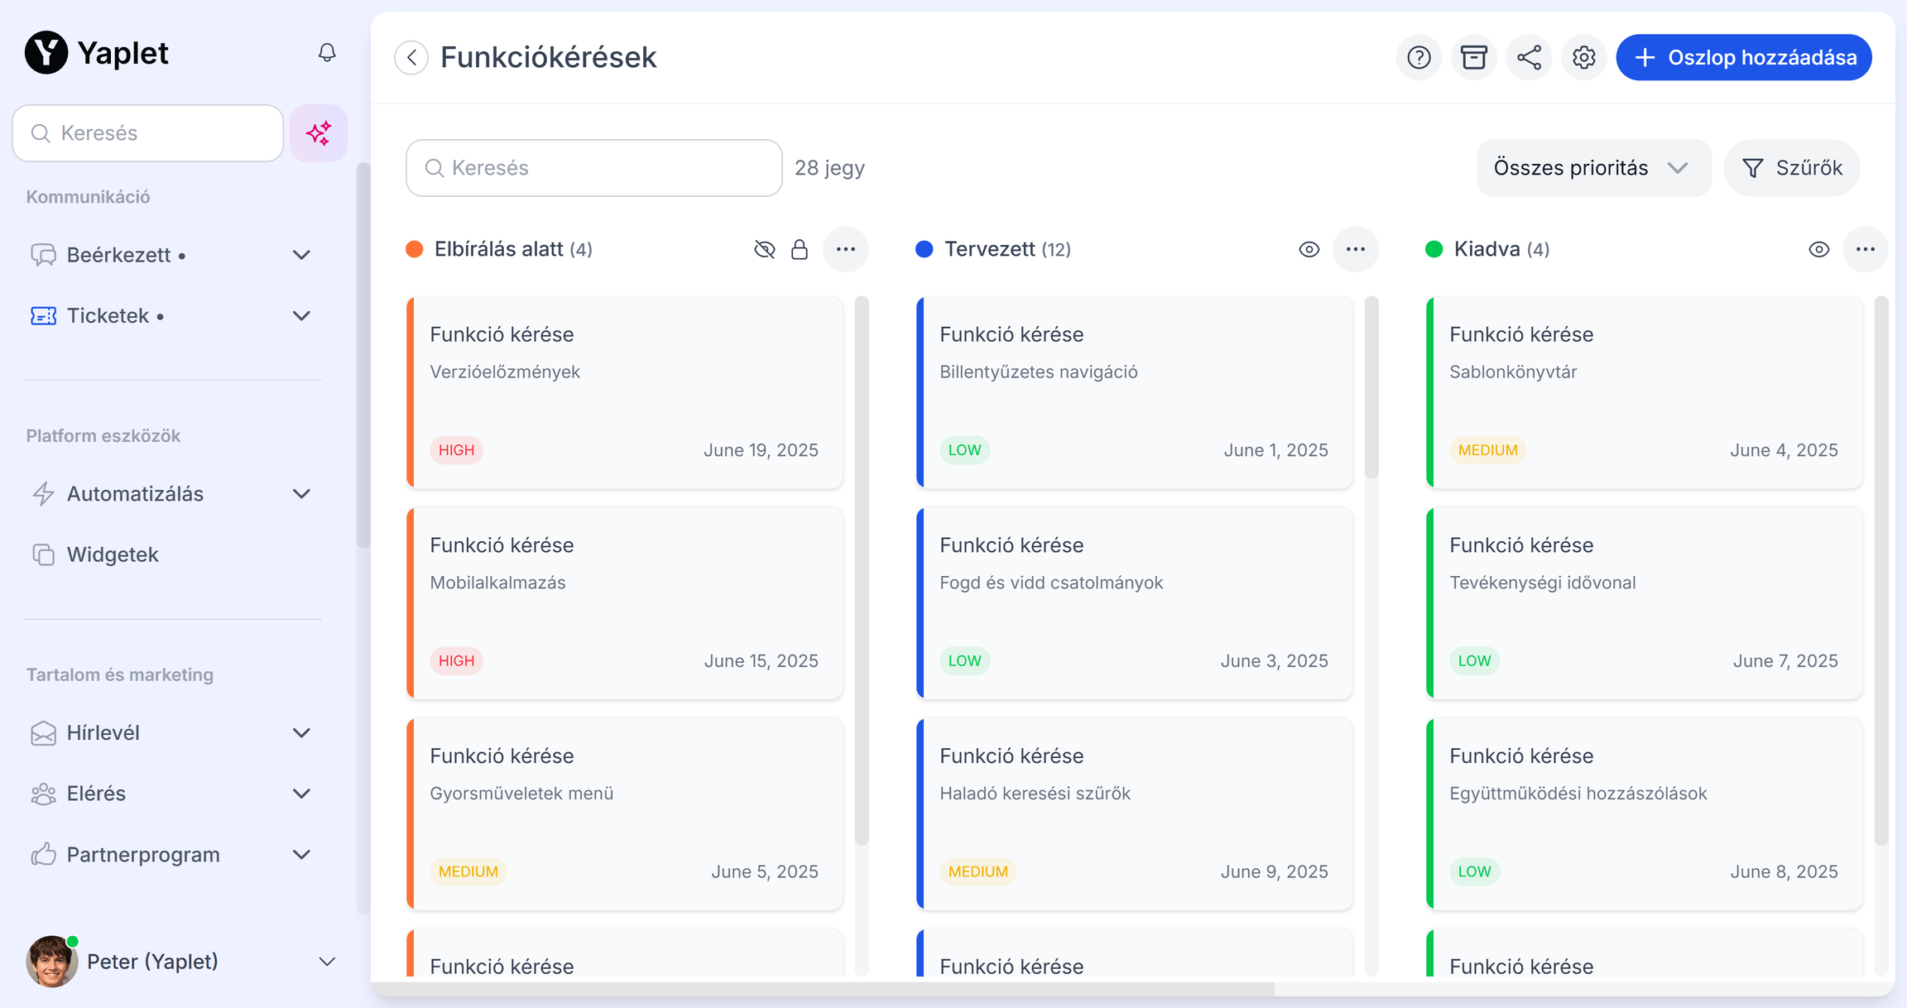This screenshot has width=1907, height=1008.
Task: Toggle visibility eye of Tervezett column
Action: pyautogui.click(x=1309, y=249)
